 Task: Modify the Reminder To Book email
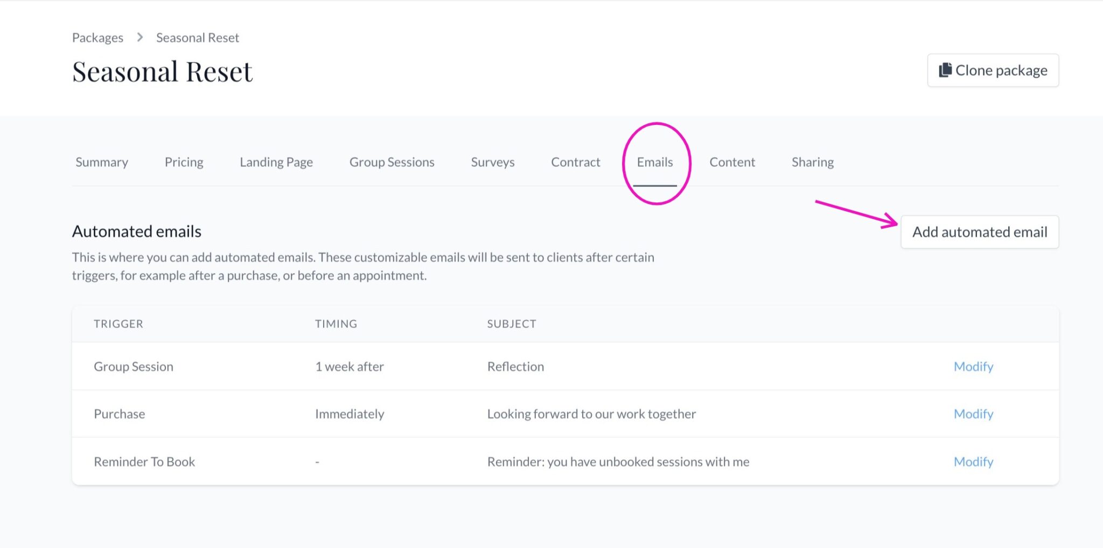pyautogui.click(x=973, y=462)
